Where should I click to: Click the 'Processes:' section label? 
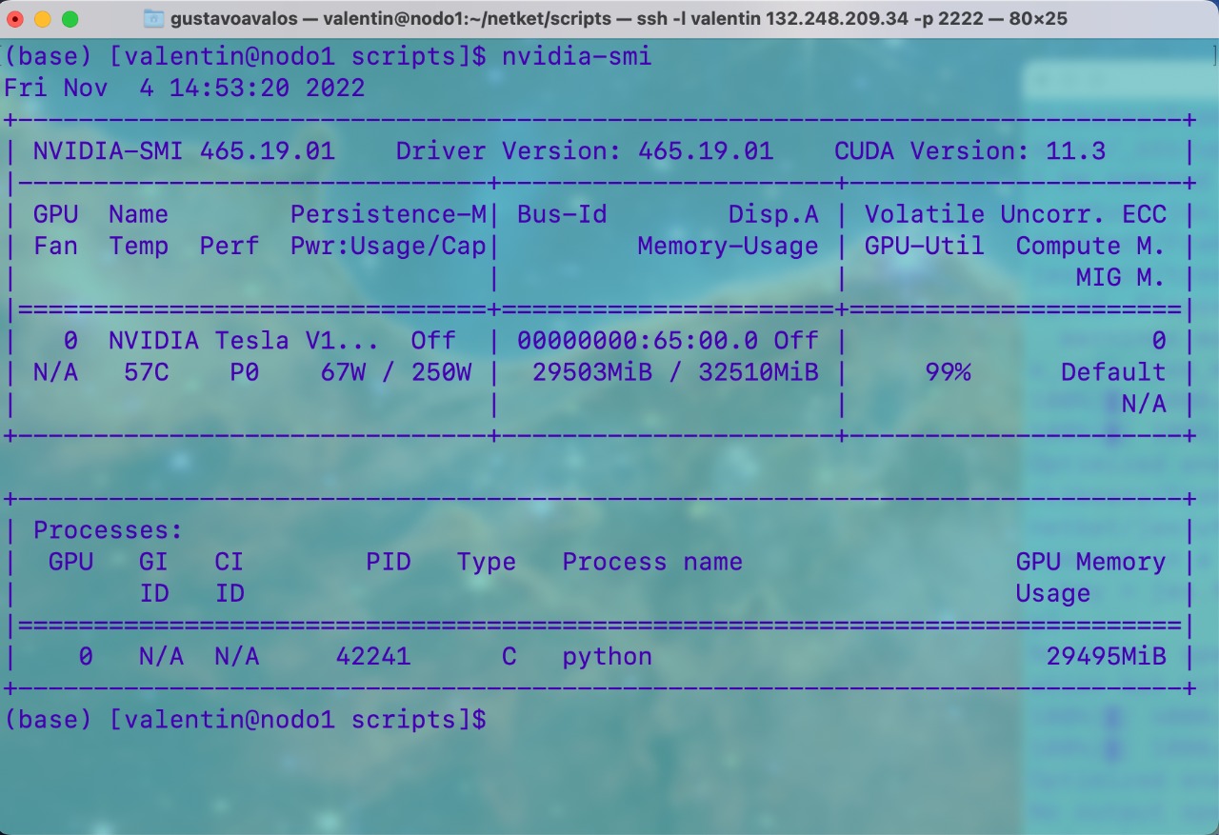[x=108, y=529]
